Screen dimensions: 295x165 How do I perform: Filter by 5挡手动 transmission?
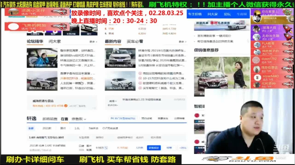(x=93, y=128)
